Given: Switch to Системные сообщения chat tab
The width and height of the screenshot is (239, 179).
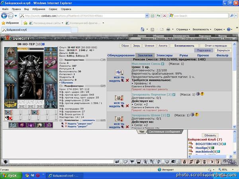Looking at the screenshot, I should tap(165, 132).
